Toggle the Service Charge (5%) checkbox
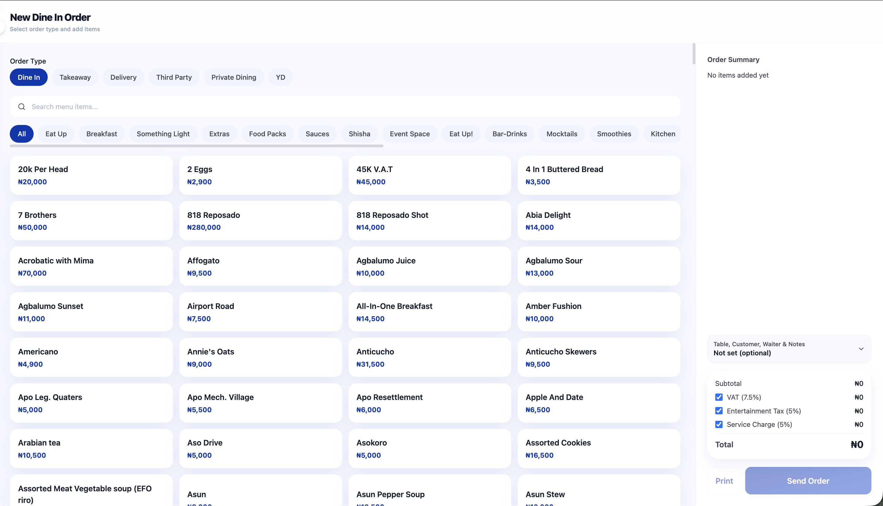This screenshot has height=506, width=883. click(x=719, y=424)
